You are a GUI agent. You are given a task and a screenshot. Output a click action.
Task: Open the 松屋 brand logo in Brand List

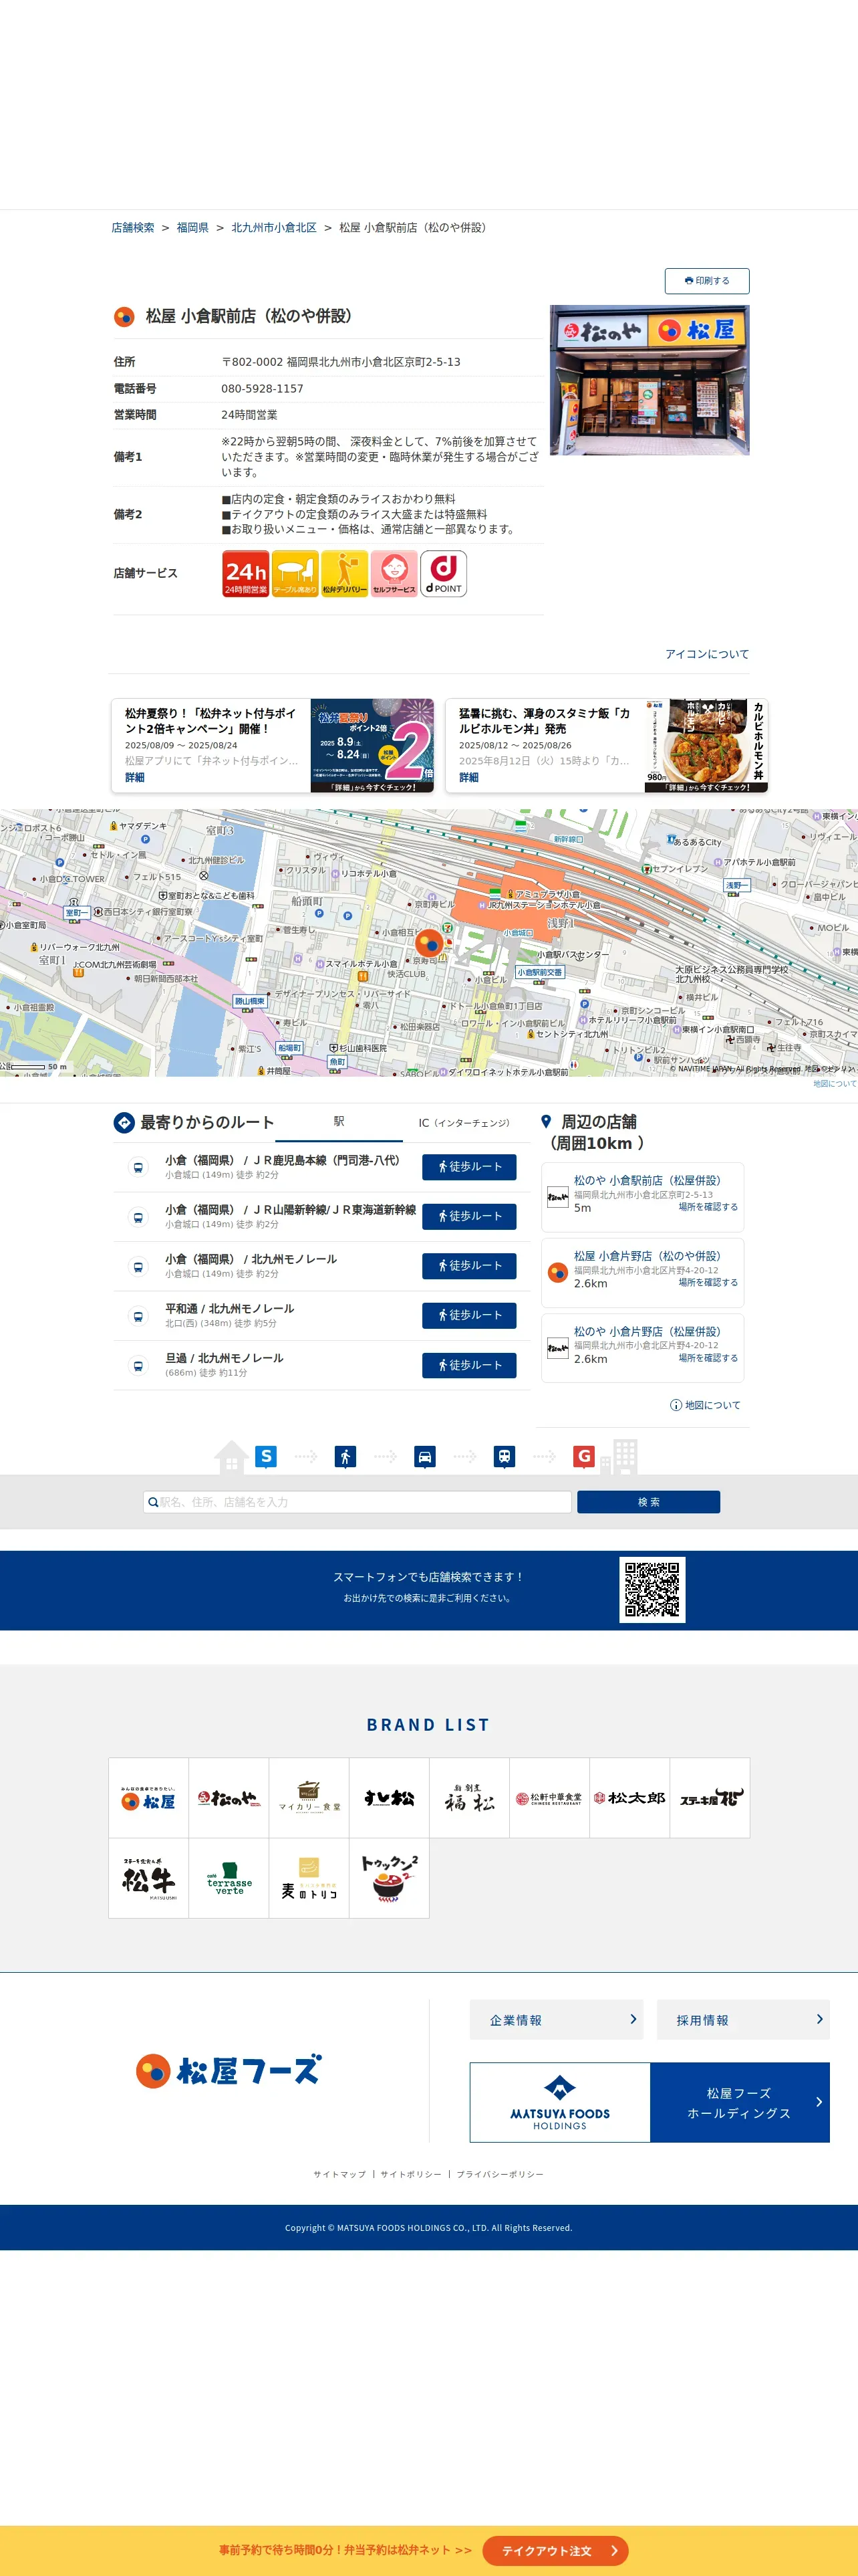tap(149, 1798)
